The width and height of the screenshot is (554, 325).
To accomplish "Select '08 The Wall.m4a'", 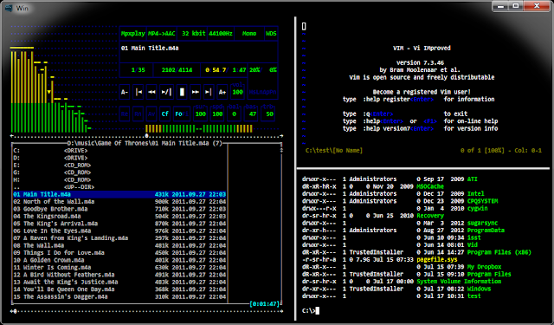I will tap(119, 245).
